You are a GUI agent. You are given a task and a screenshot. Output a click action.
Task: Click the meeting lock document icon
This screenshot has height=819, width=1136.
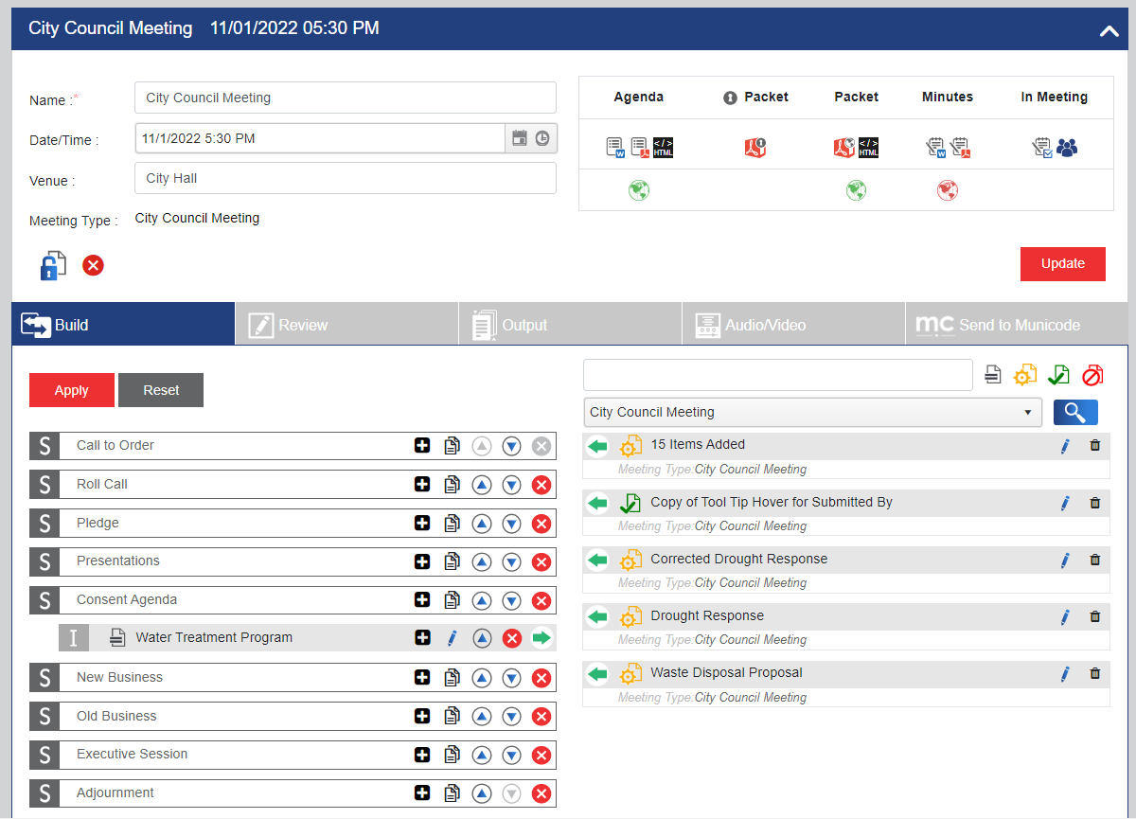[53, 265]
